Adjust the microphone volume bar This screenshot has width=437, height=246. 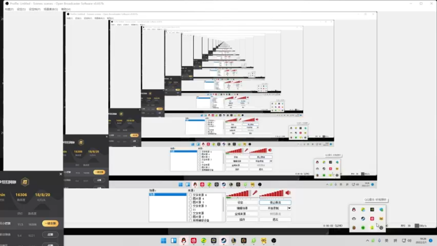[238, 194]
